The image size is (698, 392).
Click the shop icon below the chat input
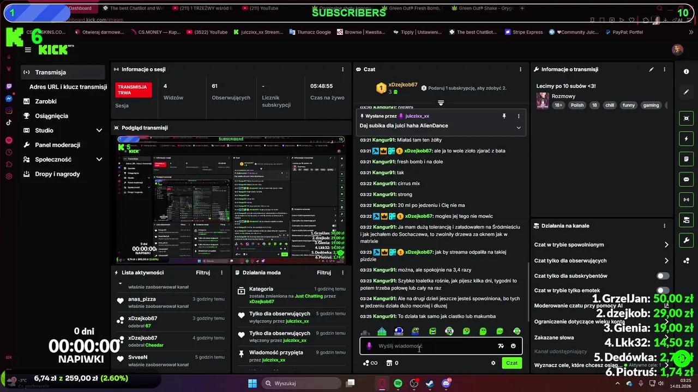click(389, 363)
